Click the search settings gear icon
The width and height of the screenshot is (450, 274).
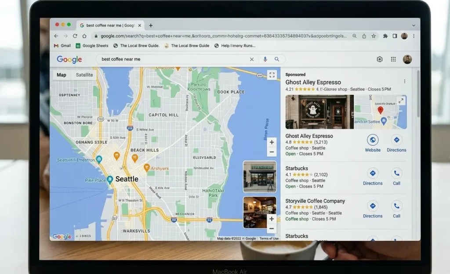point(380,59)
